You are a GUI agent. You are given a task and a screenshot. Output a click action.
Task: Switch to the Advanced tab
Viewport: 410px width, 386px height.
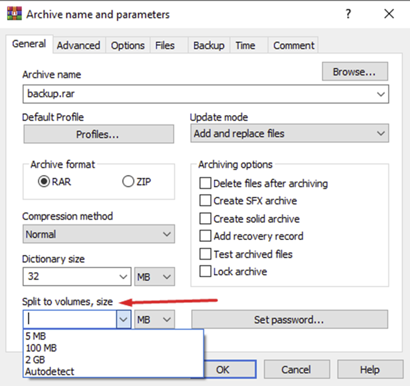78,45
